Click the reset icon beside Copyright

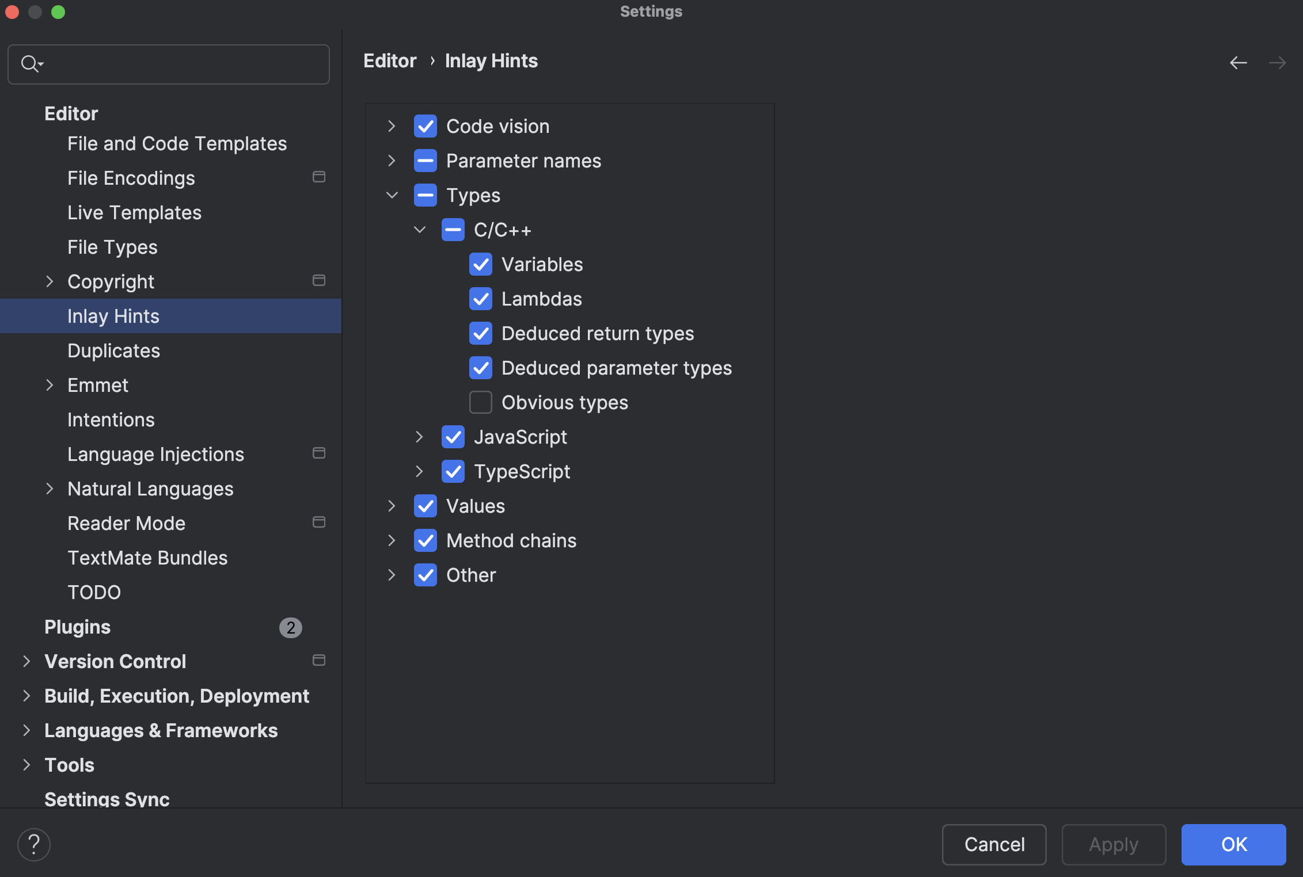click(319, 280)
